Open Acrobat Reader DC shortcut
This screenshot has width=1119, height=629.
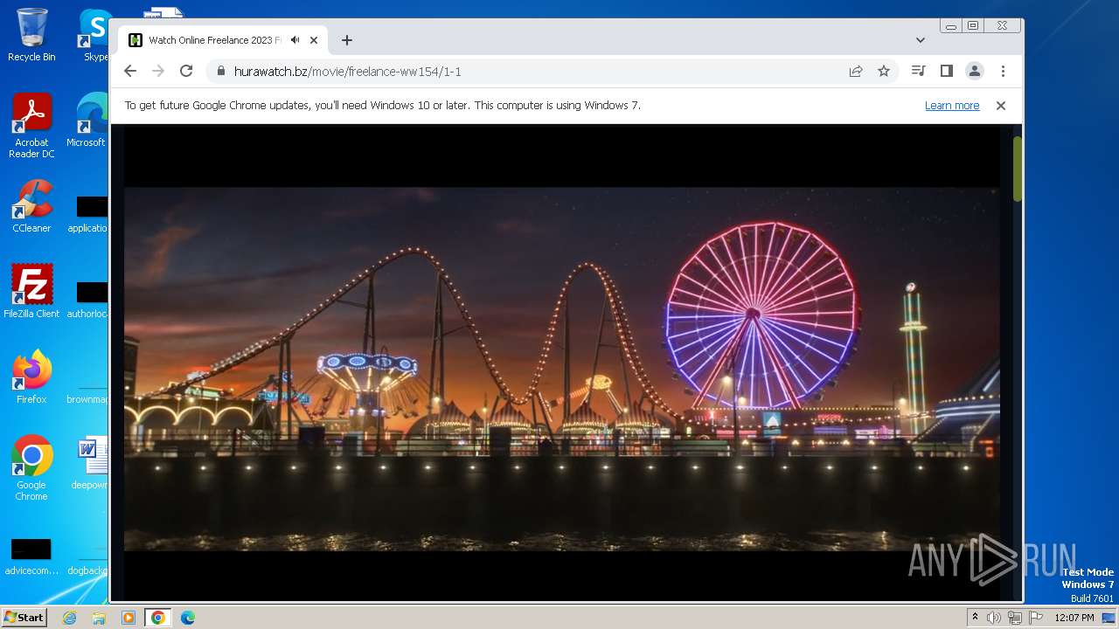(x=31, y=127)
